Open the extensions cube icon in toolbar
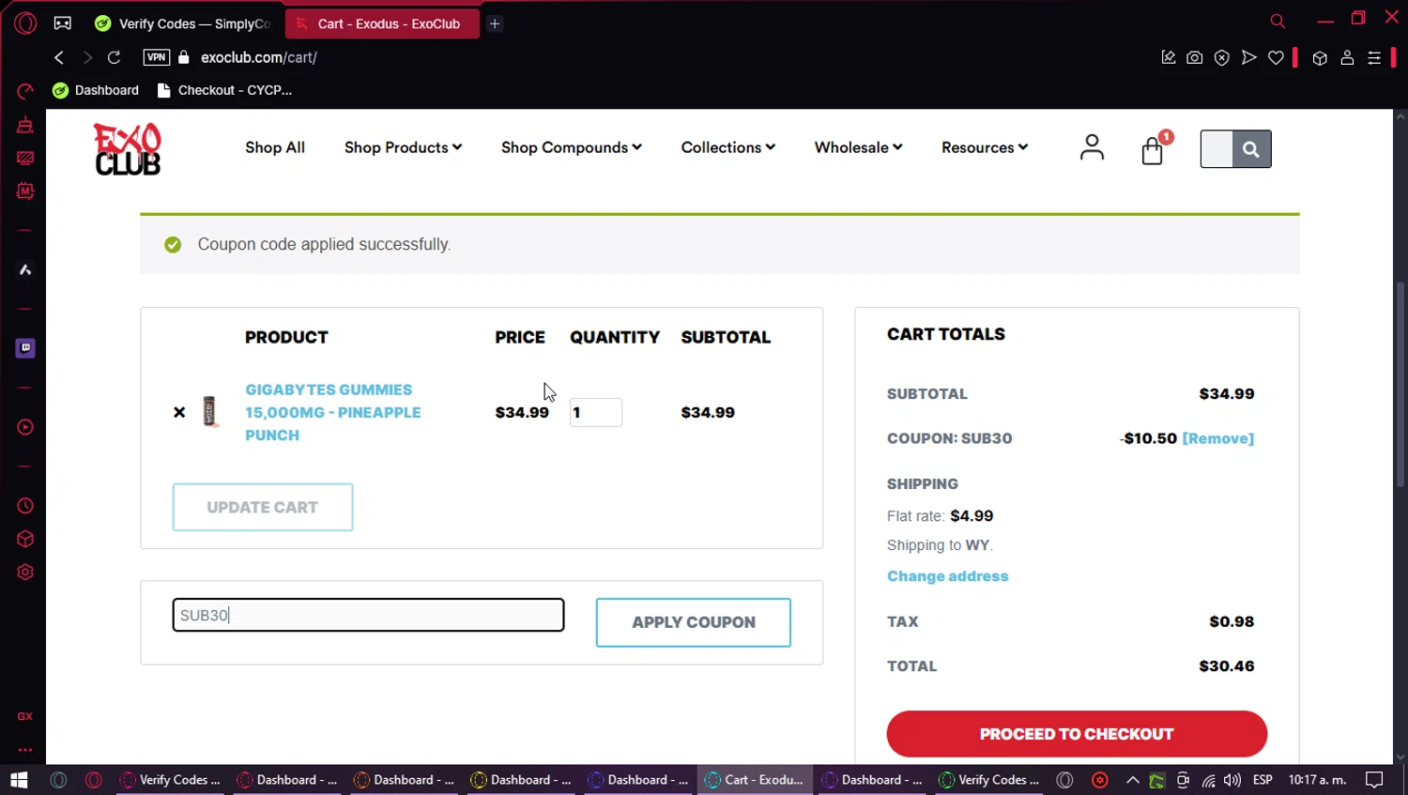1408x795 pixels. pos(1320,57)
